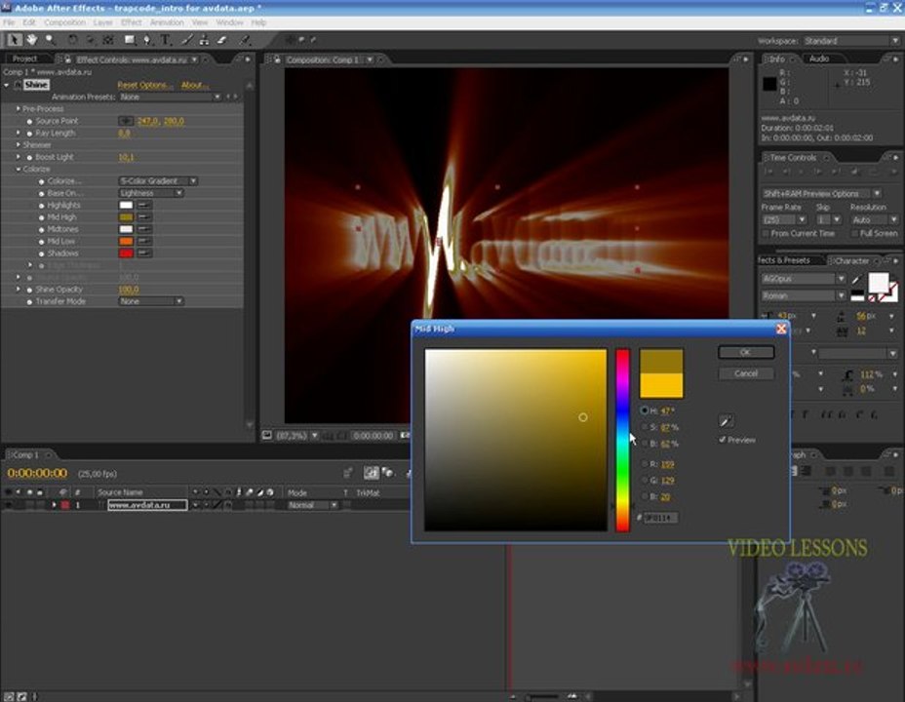Click eyedropper next to Shadows swatch

click(144, 253)
